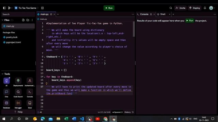Click inline Run button in Console message
The image size is (218, 122).
point(190,21)
